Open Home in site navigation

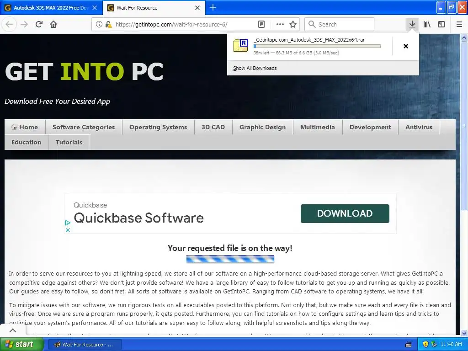tap(25, 127)
